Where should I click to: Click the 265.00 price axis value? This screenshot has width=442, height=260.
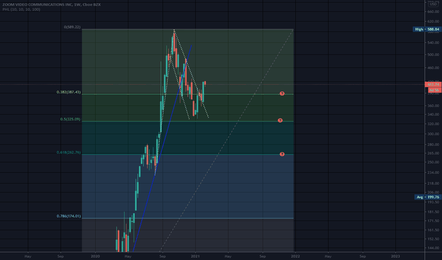[x=433, y=153]
